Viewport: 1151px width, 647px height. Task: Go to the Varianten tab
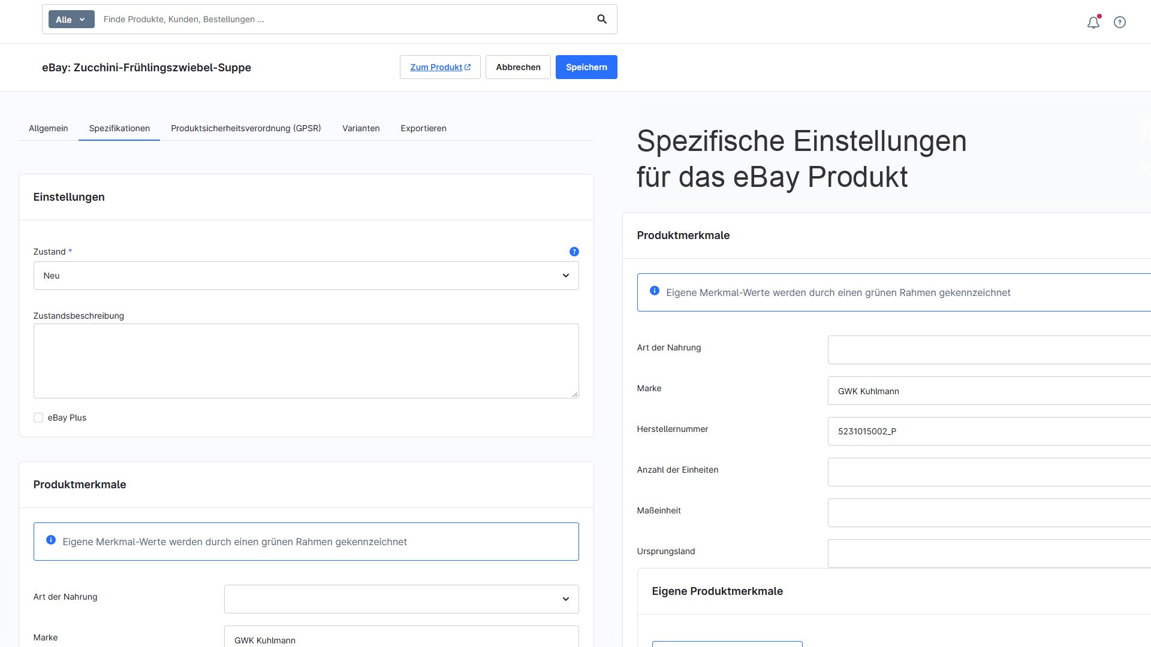tap(361, 128)
